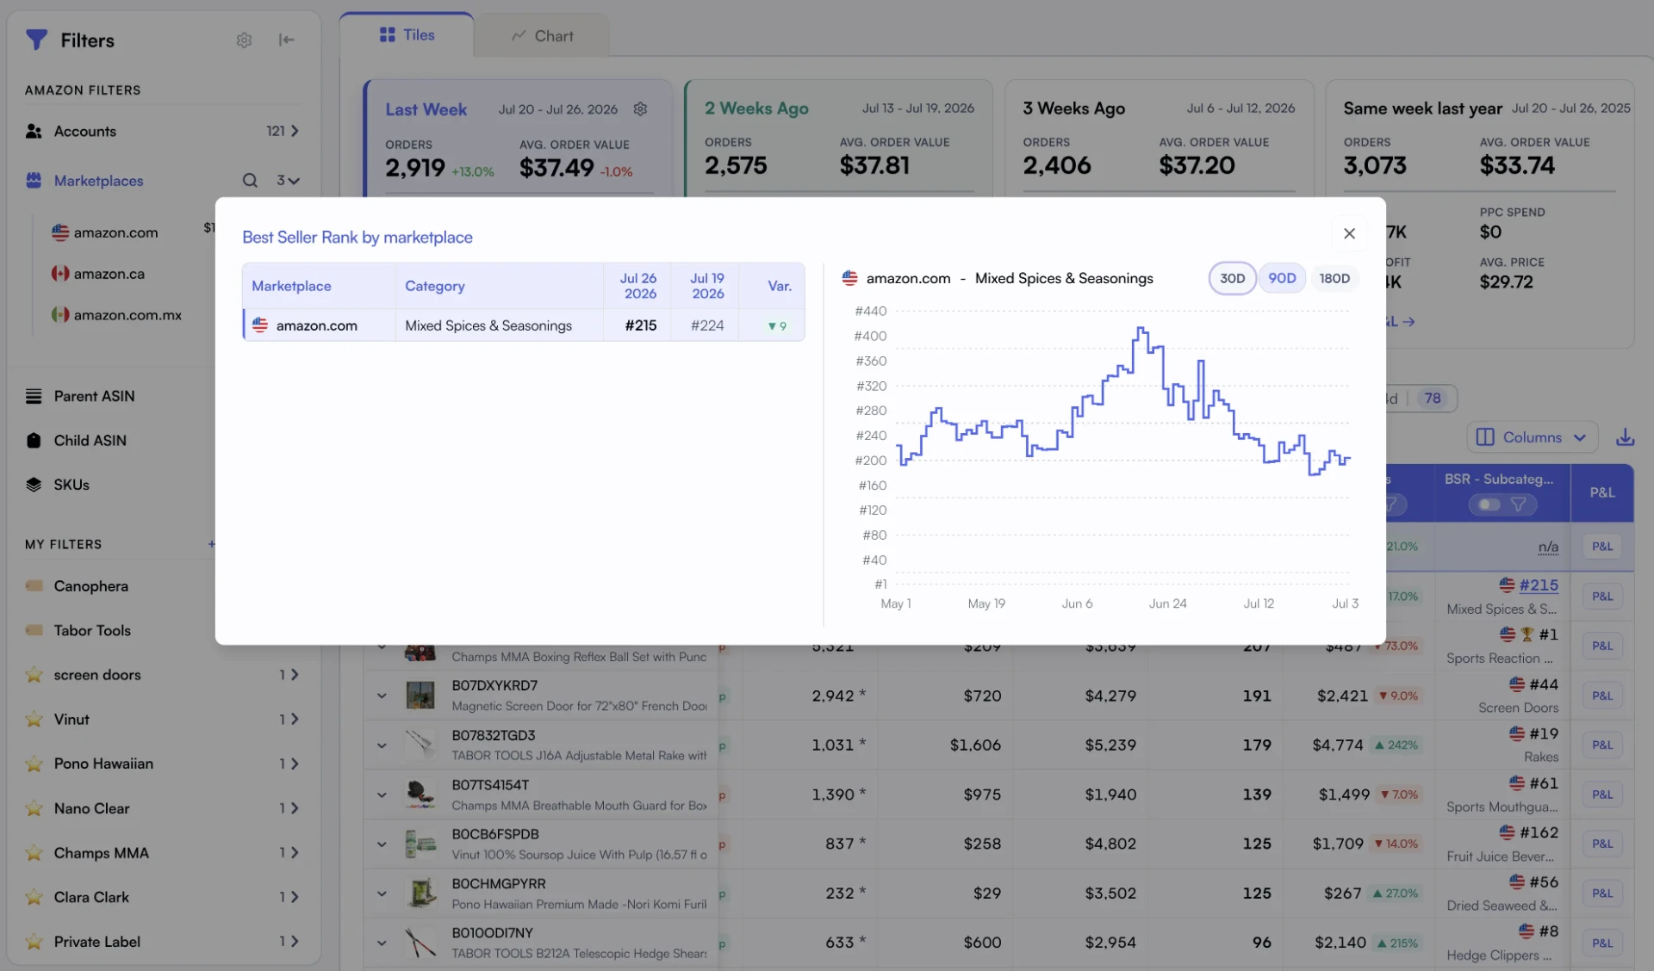Viewport: 1654px width, 971px height.
Task: Select the 3 Weeks Ago tile
Action: [x=1159, y=139]
